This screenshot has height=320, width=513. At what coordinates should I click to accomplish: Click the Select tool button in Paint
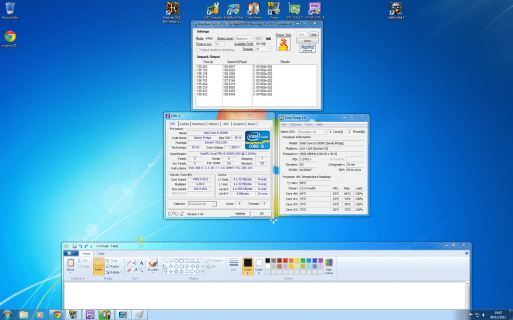(99, 266)
